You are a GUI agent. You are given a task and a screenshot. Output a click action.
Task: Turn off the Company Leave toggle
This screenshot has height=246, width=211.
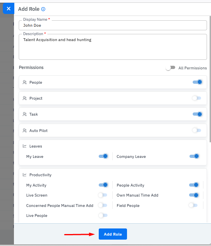click(x=194, y=156)
